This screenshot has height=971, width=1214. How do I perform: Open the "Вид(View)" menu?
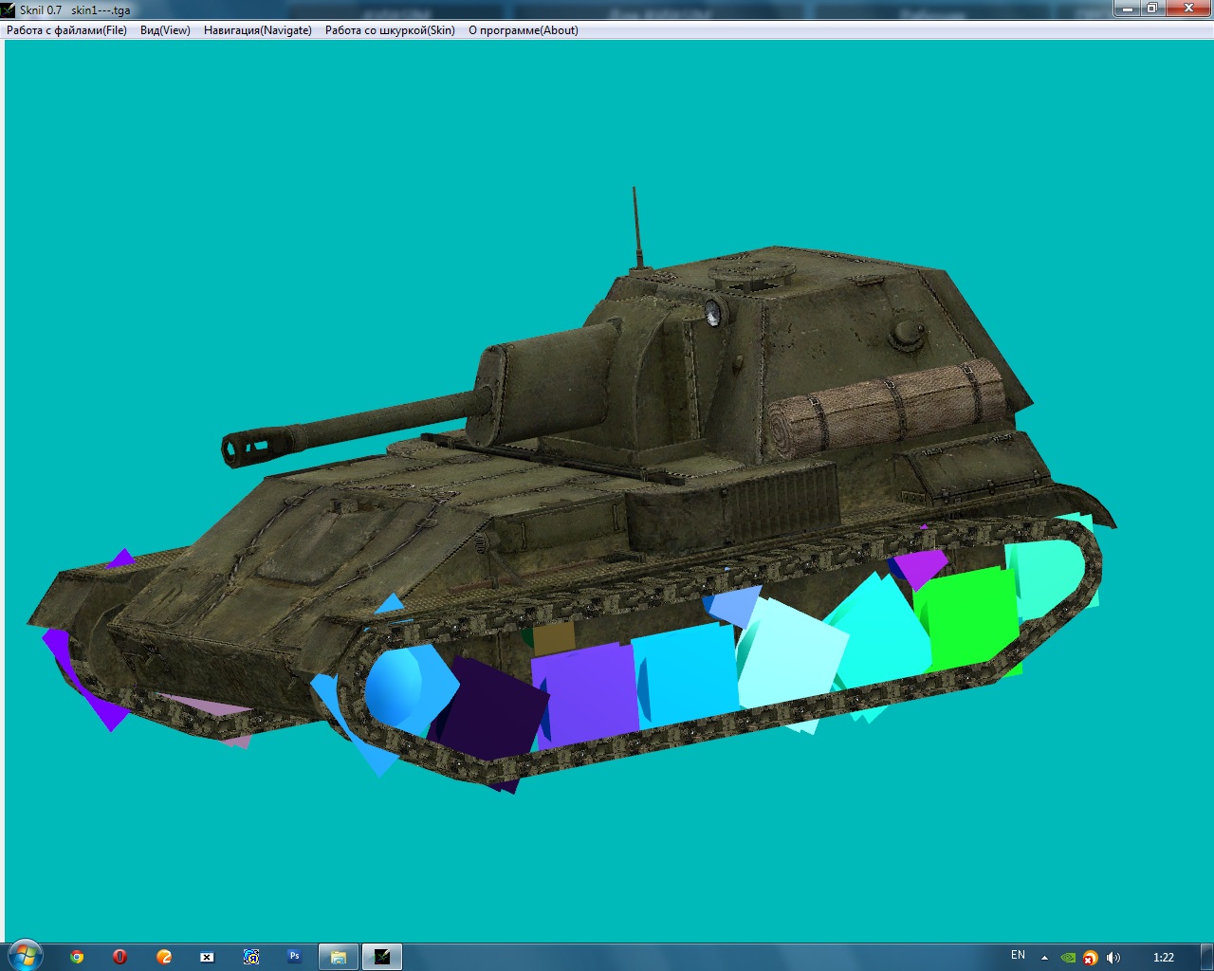click(165, 30)
